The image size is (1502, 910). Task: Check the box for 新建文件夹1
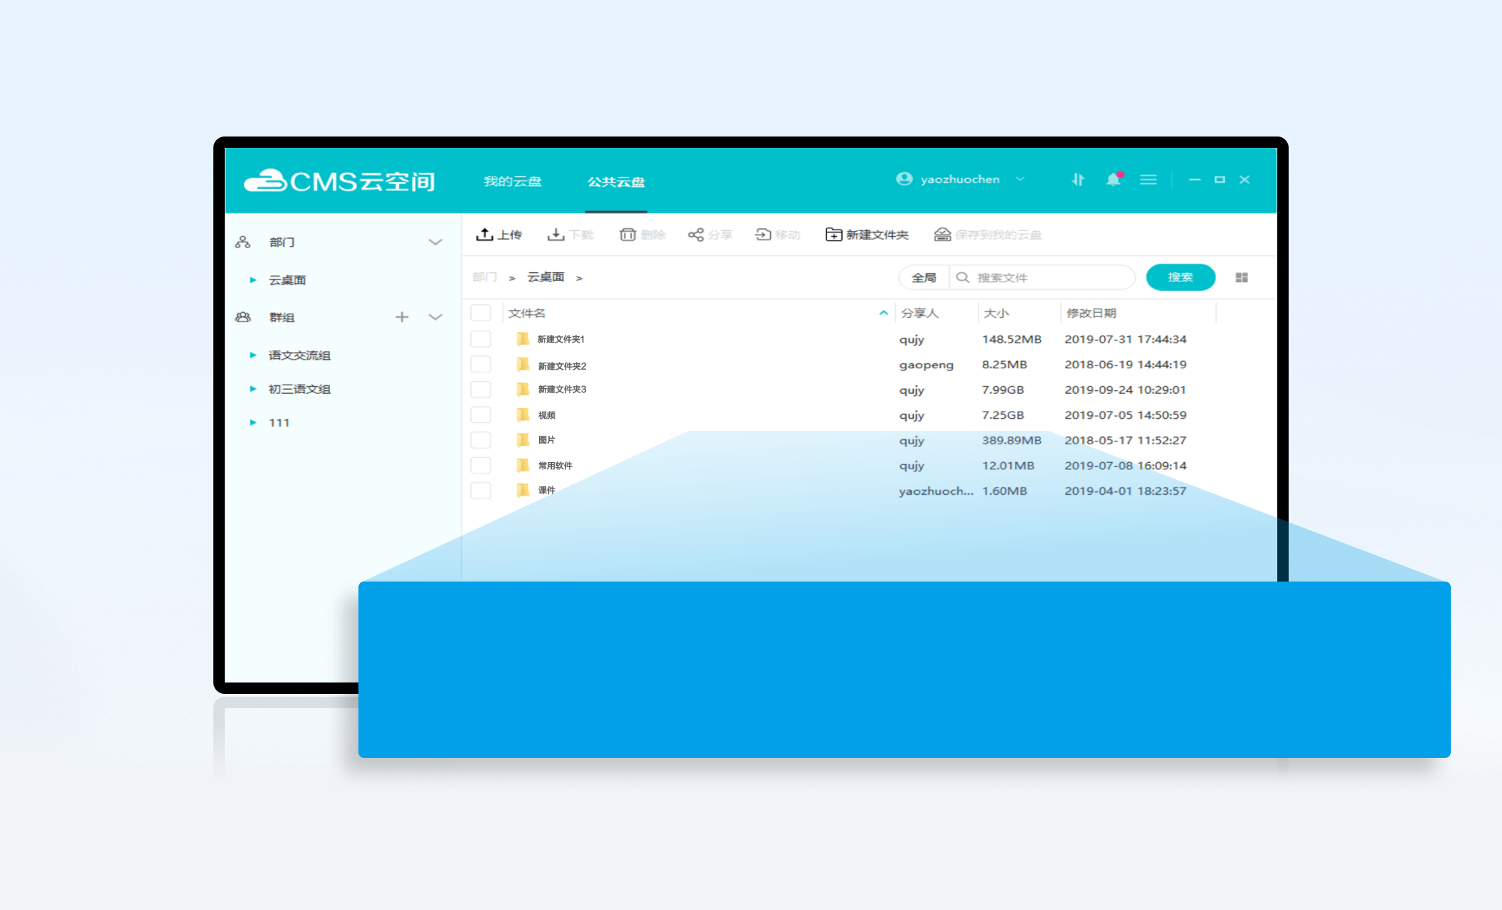[x=481, y=338]
